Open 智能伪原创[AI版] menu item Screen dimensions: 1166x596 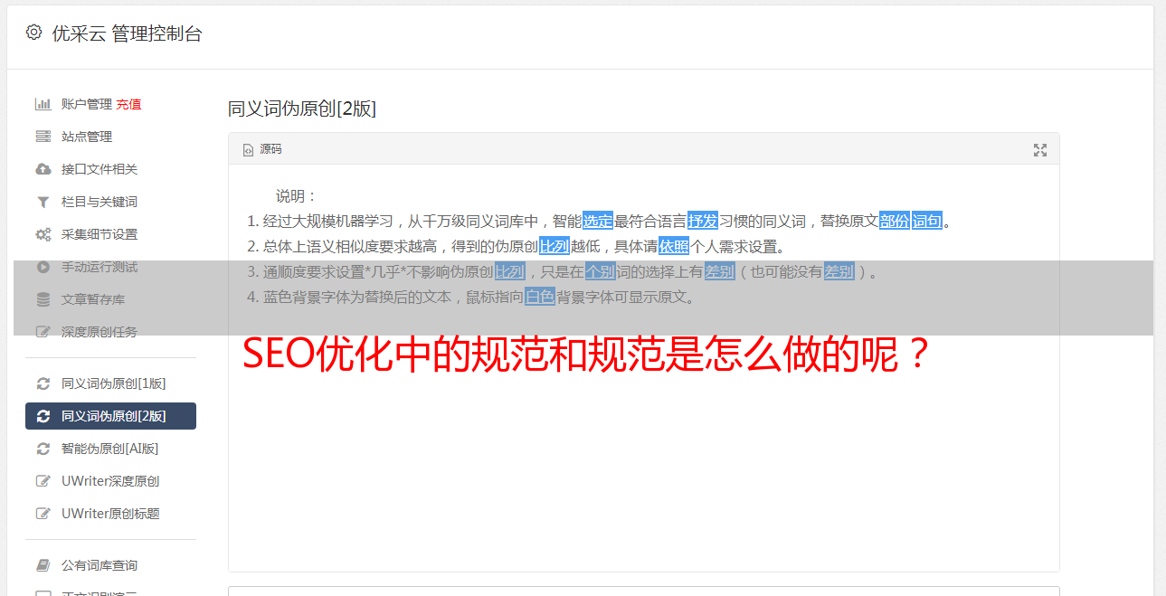tap(110, 449)
